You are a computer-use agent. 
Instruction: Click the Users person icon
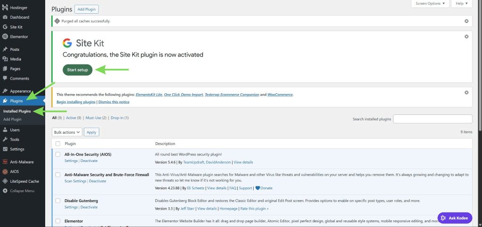tap(5, 130)
